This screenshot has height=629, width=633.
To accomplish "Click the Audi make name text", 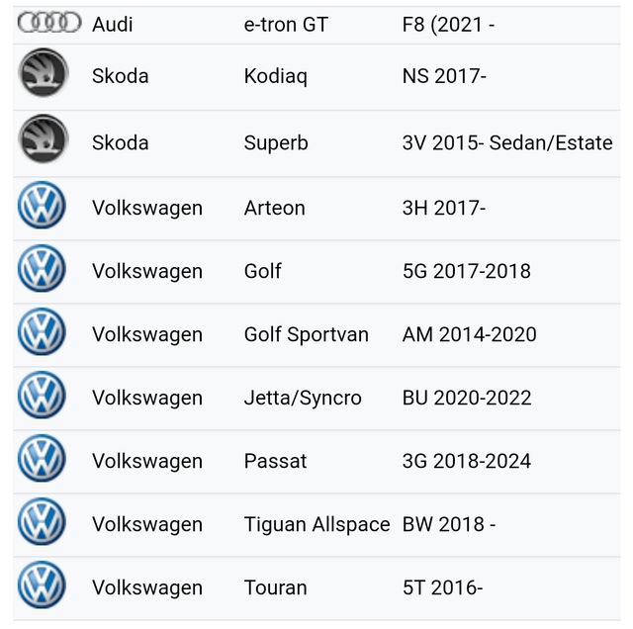I will (113, 24).
